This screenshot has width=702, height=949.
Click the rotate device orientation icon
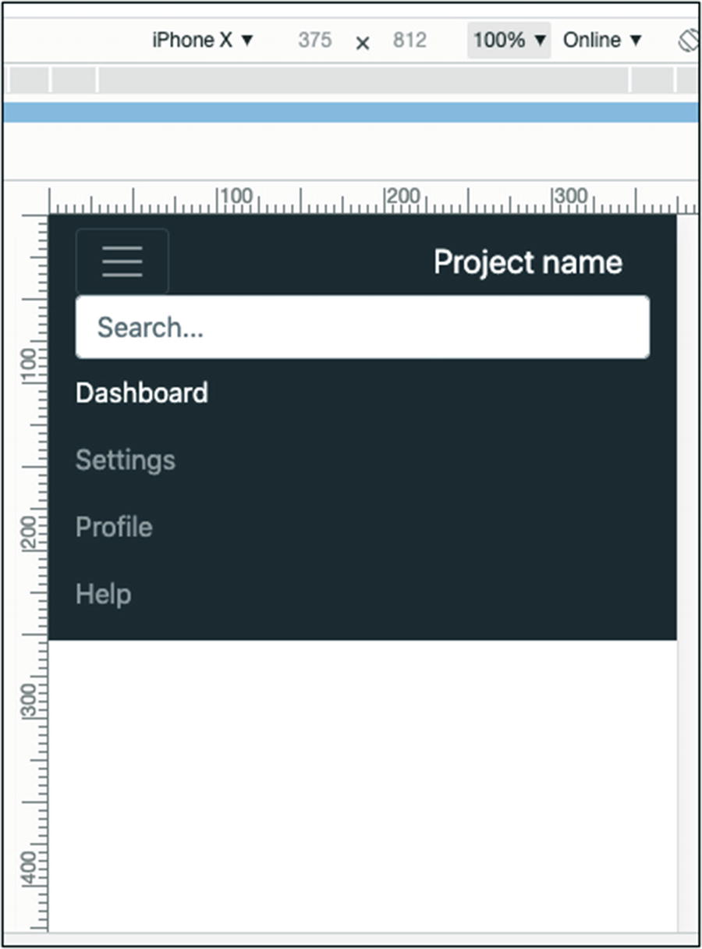pyautogui.click(x=688, y=41)
